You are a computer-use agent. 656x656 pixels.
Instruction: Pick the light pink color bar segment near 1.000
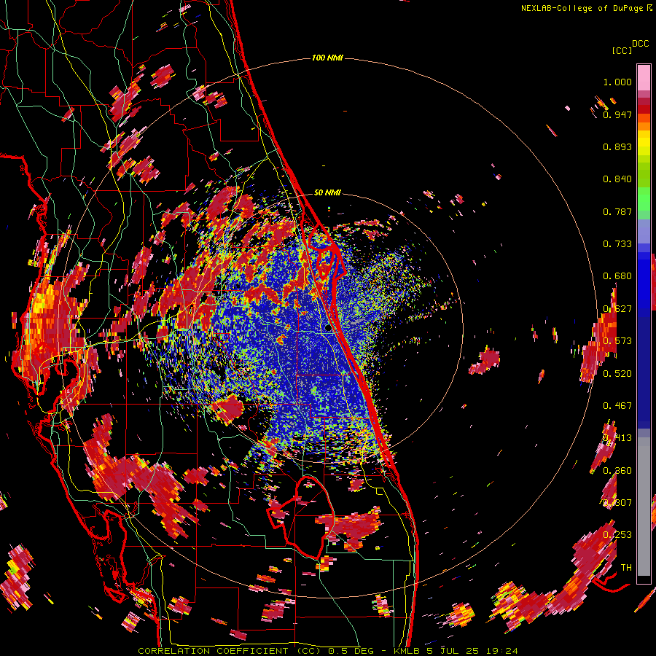point(644,78)
